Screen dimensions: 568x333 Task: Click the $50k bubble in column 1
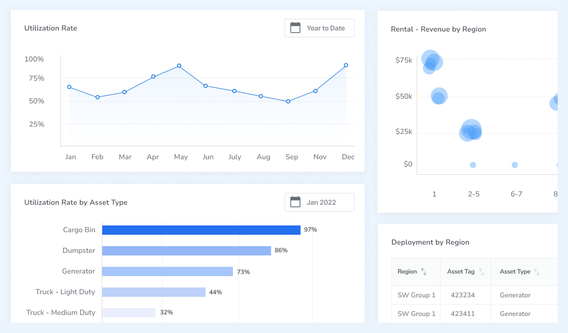point(439,96)
